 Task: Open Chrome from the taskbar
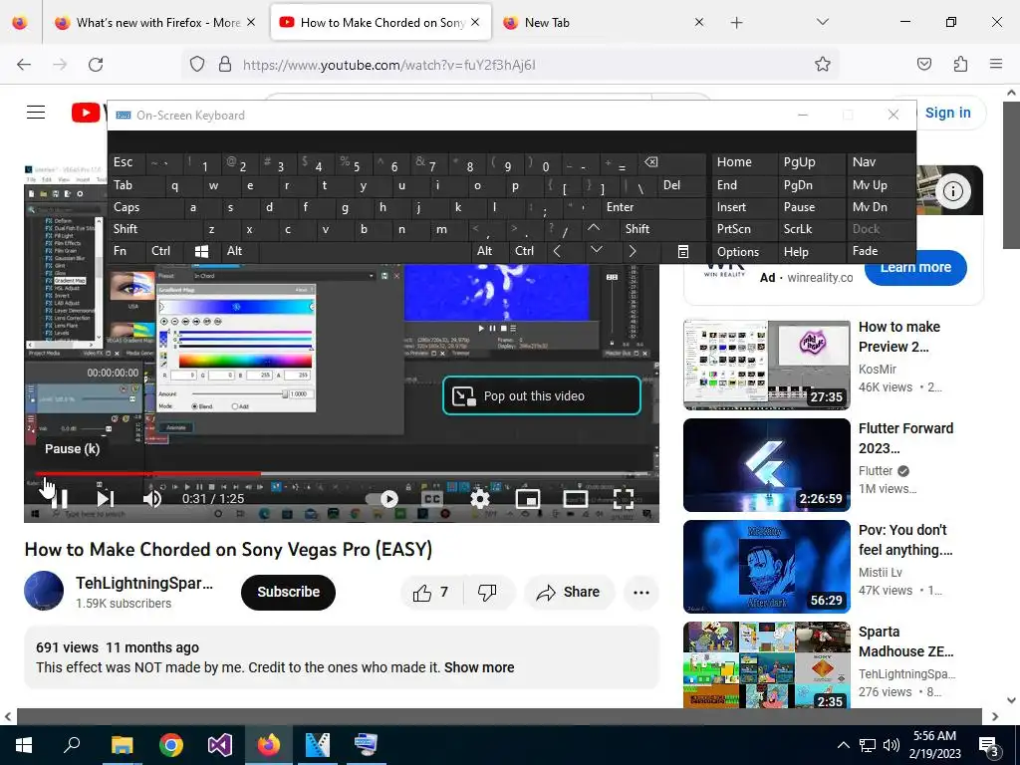[170, 745]
